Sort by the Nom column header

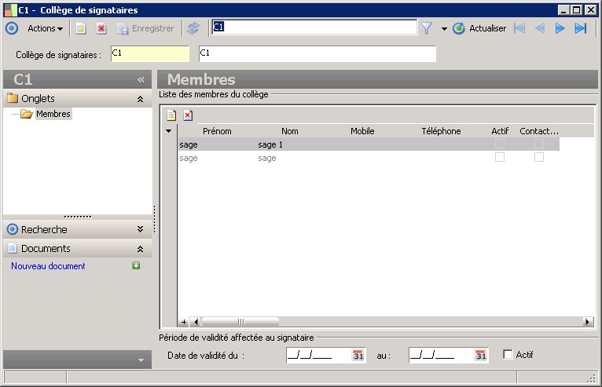pyautogui.click(x=289, y=131)
